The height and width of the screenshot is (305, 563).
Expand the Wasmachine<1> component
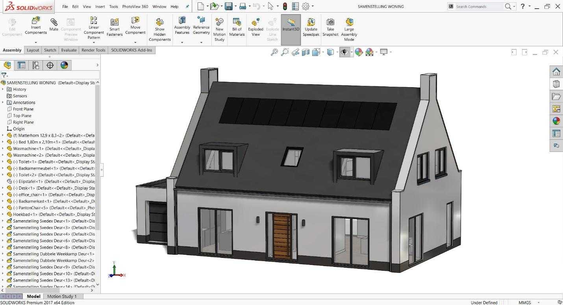point(3,148)
